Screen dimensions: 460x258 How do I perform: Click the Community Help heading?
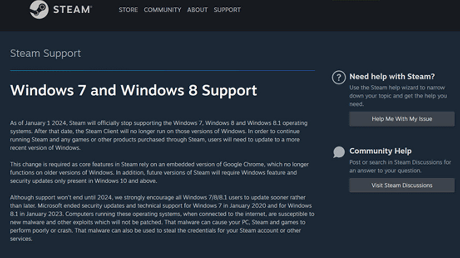[x=380, y=151]
